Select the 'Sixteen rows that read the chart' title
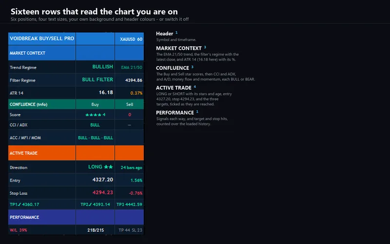 [94, 11]
